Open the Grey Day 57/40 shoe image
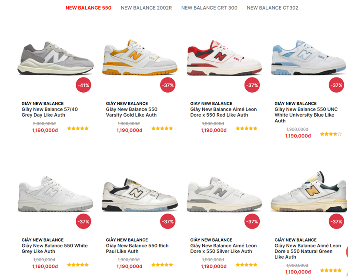The height and width of the screenshot is (276, 348). pyautogui.click(x=56, y=58)
